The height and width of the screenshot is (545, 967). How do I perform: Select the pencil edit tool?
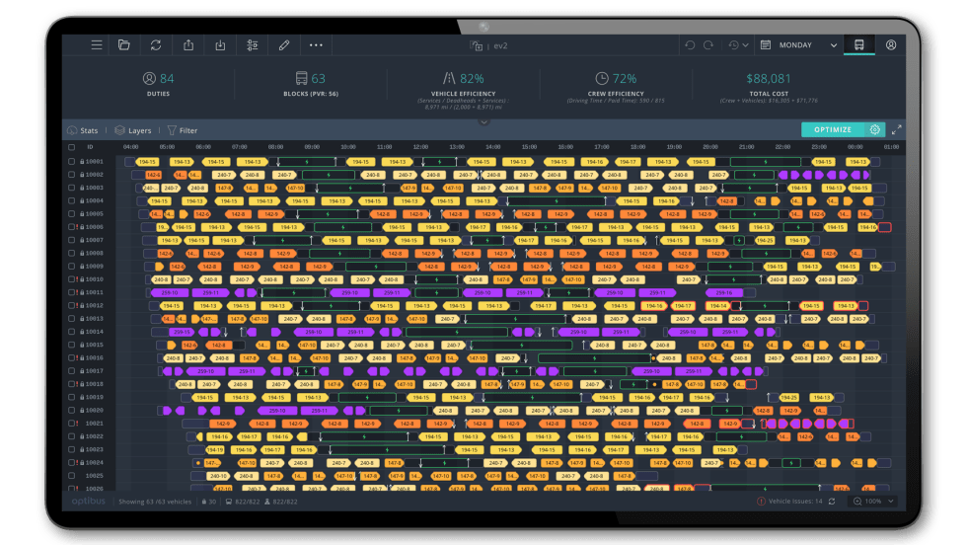click(284, 45)
